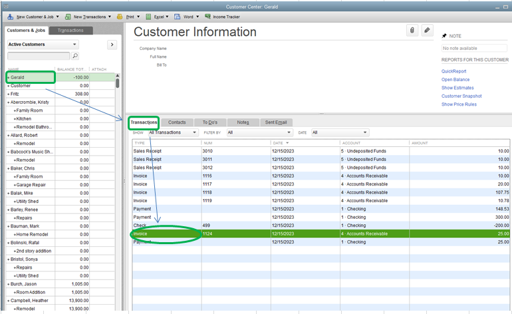Sort by NUM column header
This screenshot has width=512, height=314.
point(236,143)
